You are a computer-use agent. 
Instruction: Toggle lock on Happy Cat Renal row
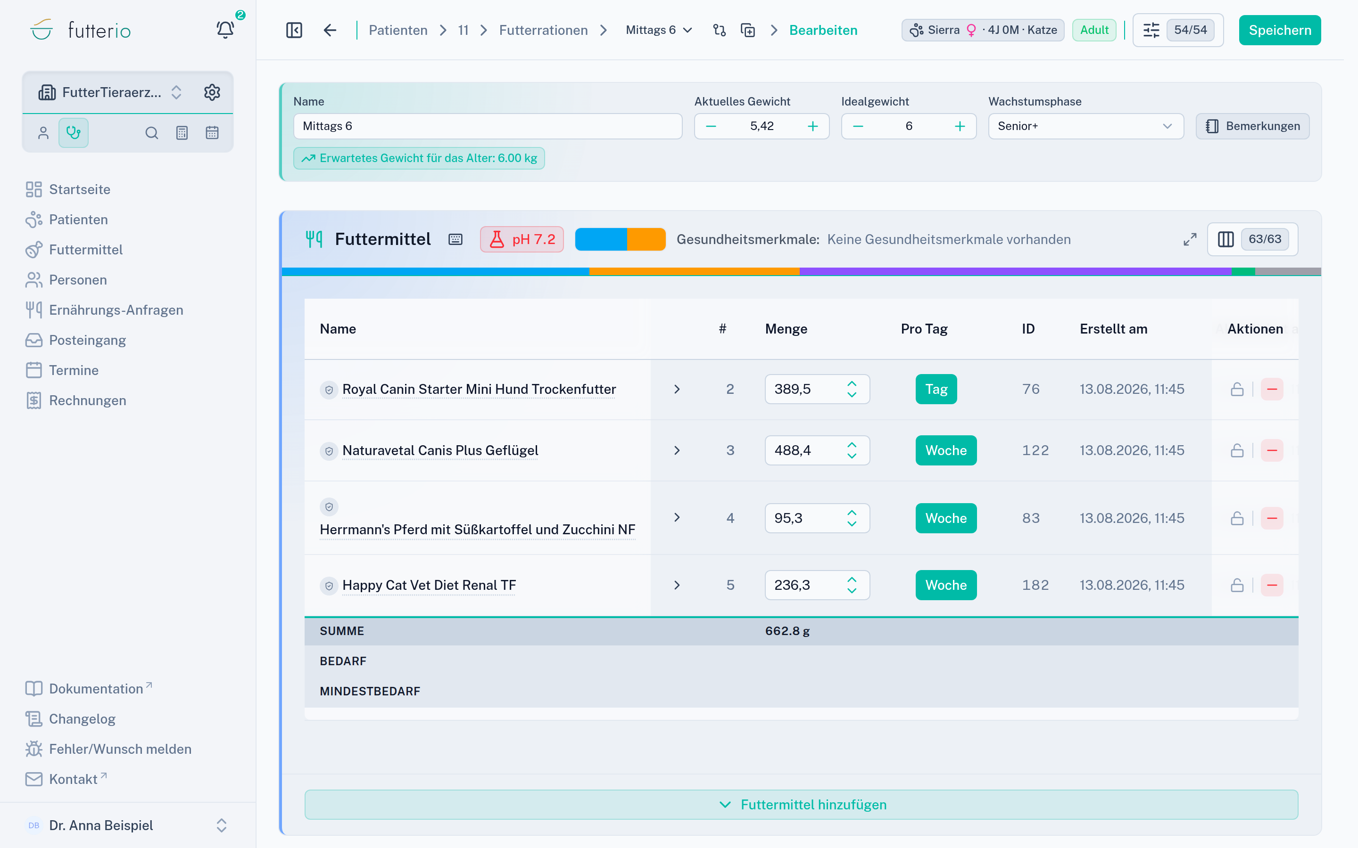pyautogui.click(x=1237, y=586)
